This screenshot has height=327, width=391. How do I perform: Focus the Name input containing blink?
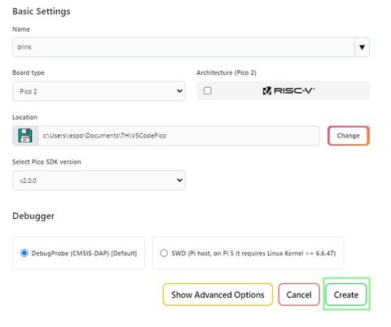(183, 47)
